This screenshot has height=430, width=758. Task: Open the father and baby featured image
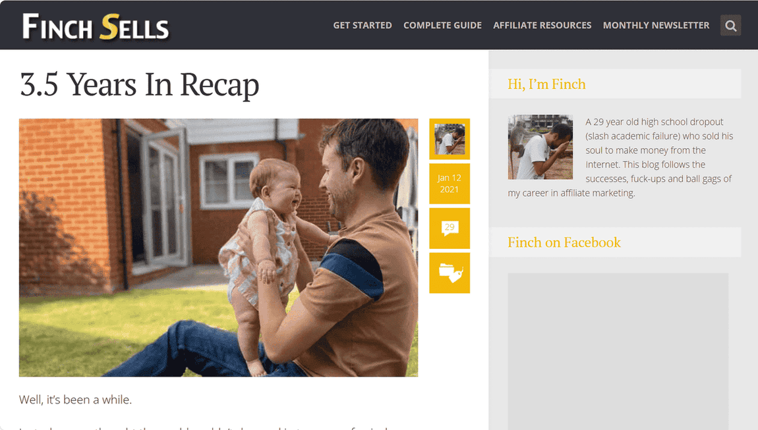(219, 248)
